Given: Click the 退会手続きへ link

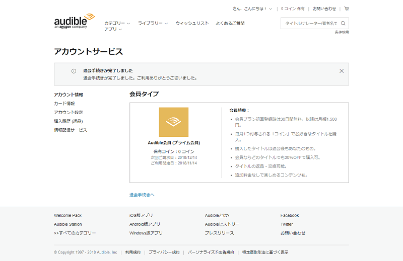Looking at the screenshot, I should (142, 195).
